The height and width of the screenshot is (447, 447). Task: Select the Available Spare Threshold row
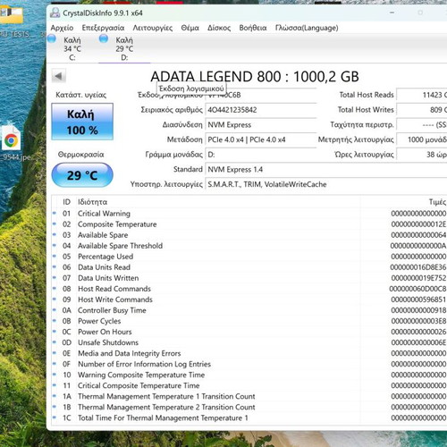click(249, 246)
